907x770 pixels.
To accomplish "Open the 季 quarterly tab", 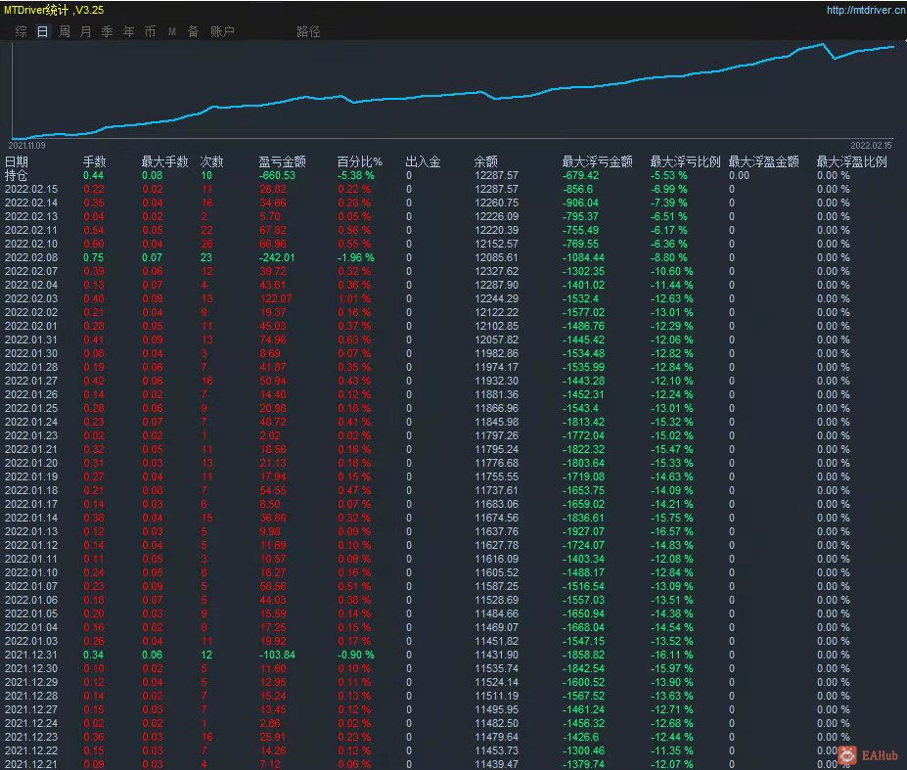I will (107, 31).
